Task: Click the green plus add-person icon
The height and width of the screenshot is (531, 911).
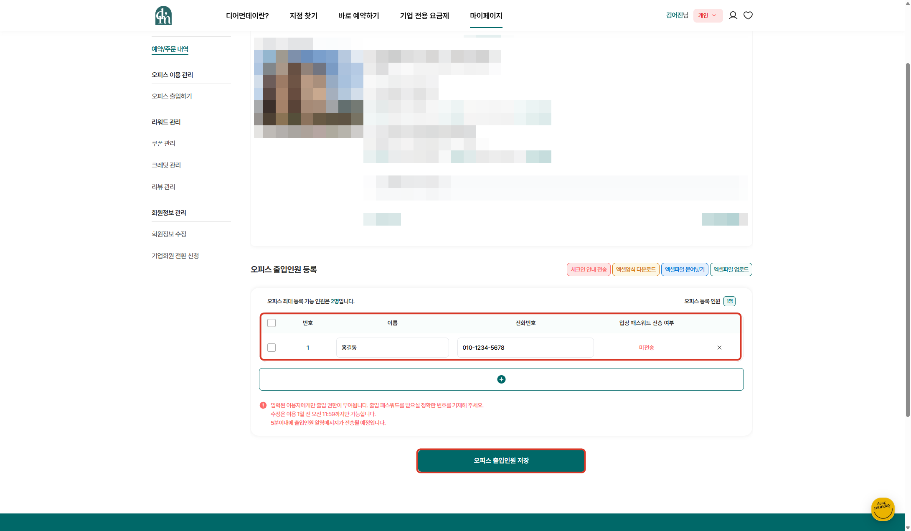Action: pyautogui.click(x=501, y=379)
